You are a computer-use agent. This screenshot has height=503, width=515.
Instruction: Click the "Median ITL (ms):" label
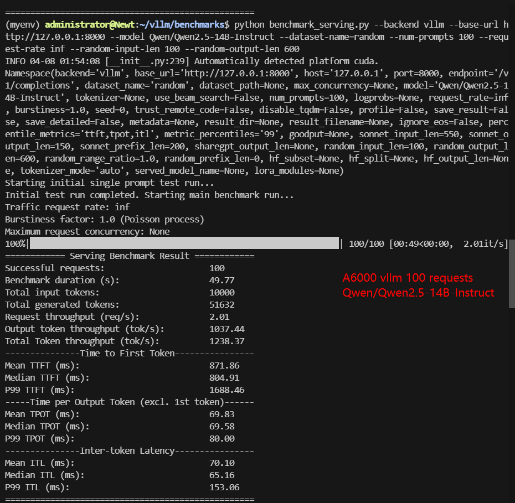click(45, 475)
